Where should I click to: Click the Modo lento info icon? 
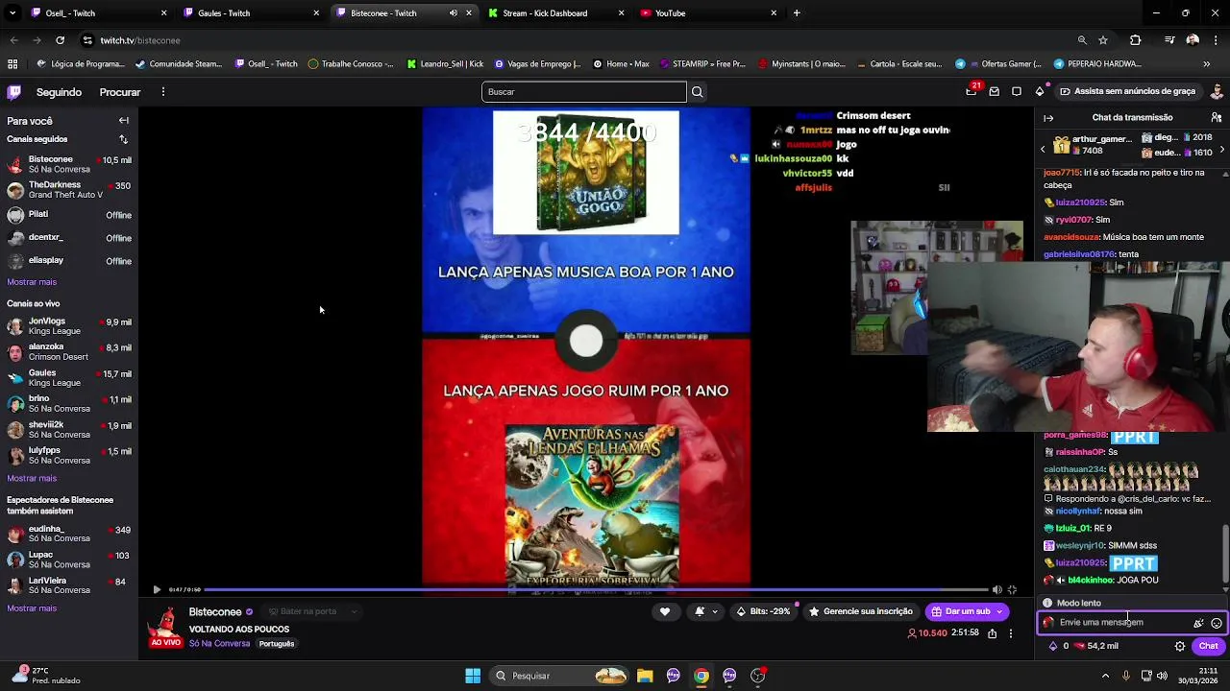point(1047,604)
